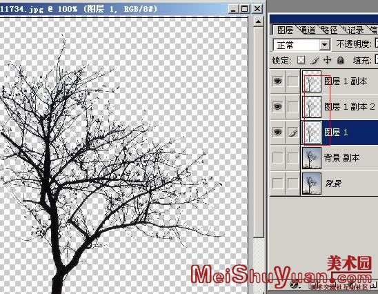Click the link box beside 背景 副本
Image resolution: width=378 pixels, height=294 pixels.
292,158
